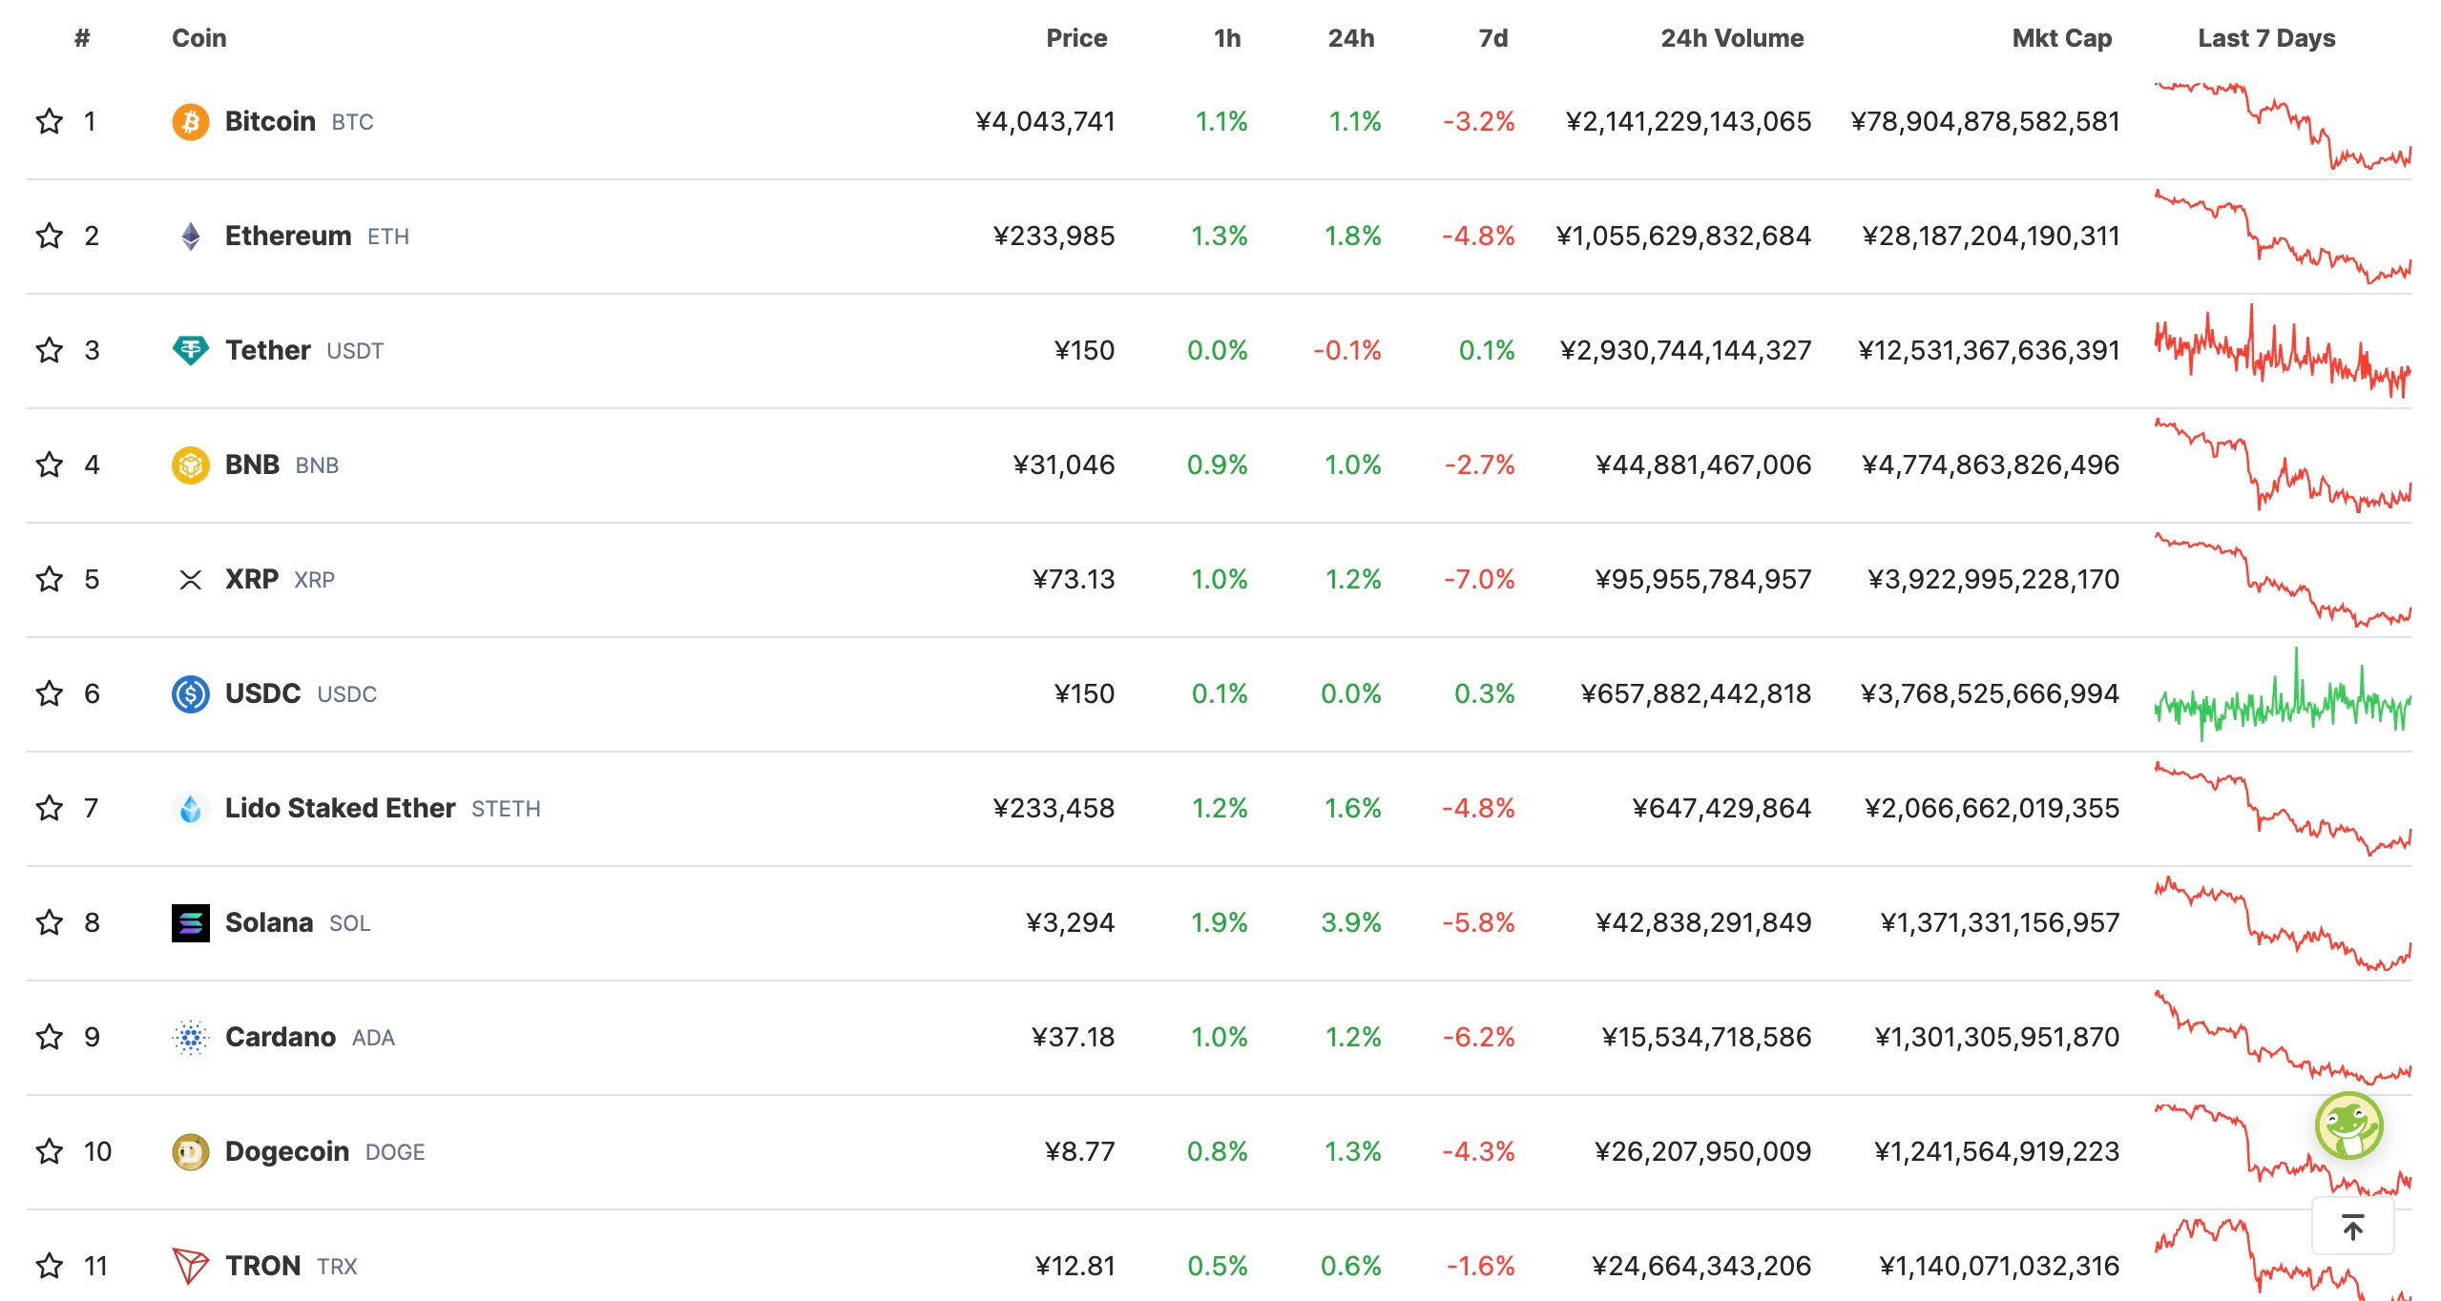This screenshot has height=1301, width=2441.
Task: Sort by the Mkt Cap header
Action: coord(2062,38)
